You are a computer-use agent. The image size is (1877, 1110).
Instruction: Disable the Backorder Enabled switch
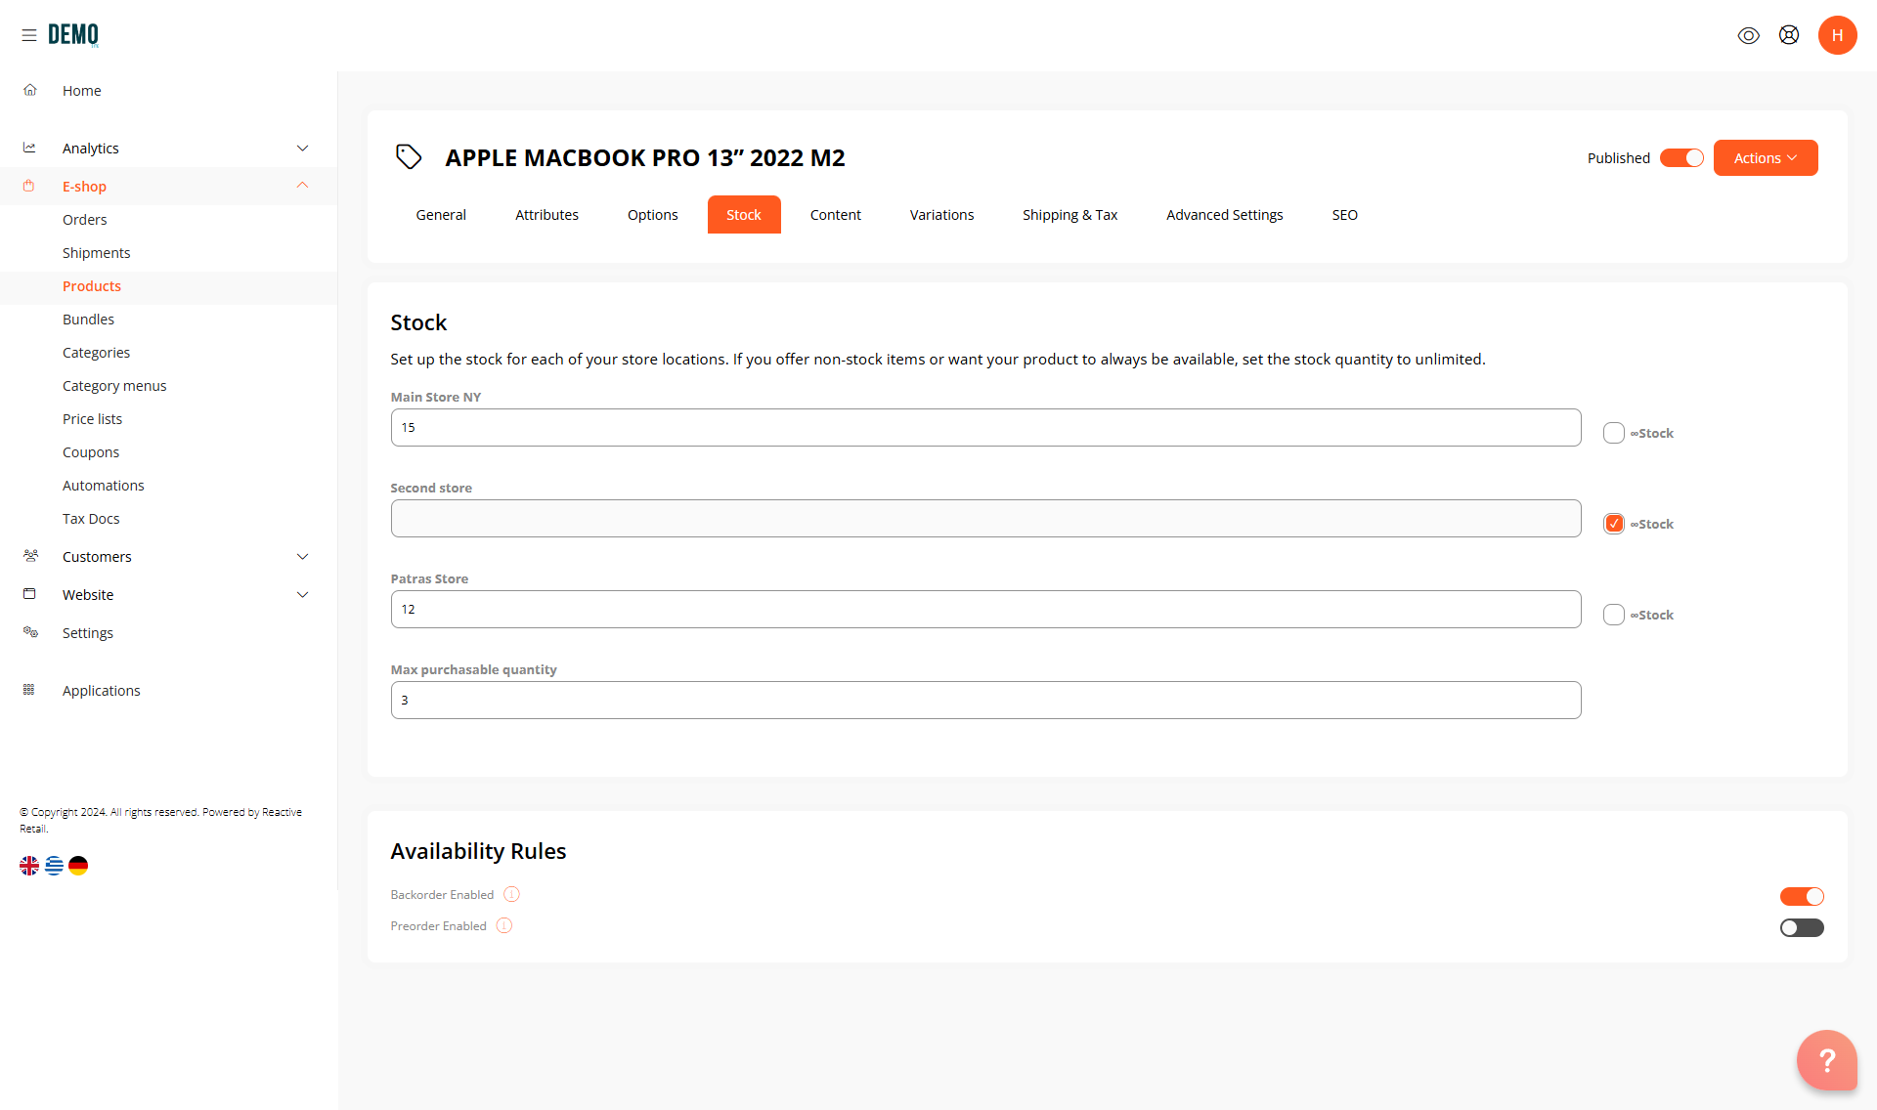pos(1802,896)
